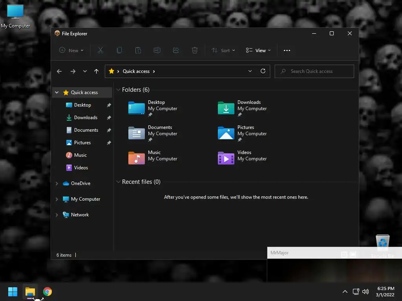Screen dimensions: 402x301
Task: Unpin Desktop using its sidebar pin
Action: click(109, 105)
